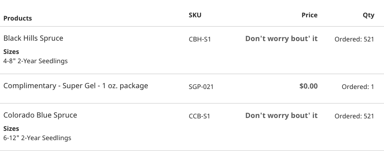Screen dimensions: 384x151
Task: Open the Black Hills Spruce product
Action: pyautogui.click(x=33, y=38)
